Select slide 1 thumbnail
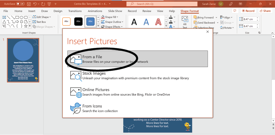This screenshot has width=275, height=135. [23, 60]
